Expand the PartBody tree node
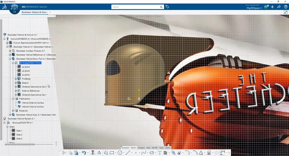This screenshot has width=289, height=156. click(x=16, y=79)
